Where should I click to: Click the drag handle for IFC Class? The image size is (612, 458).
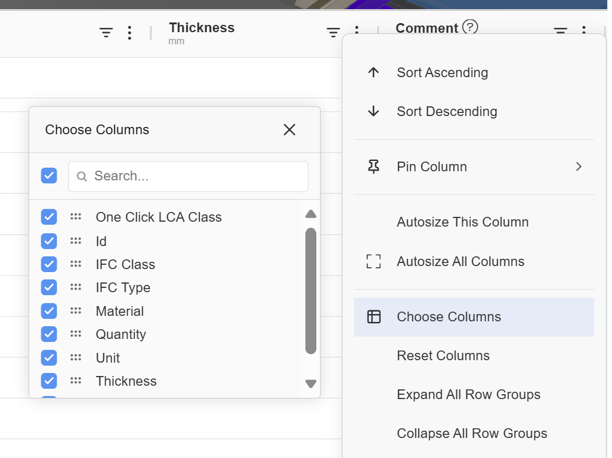pyautogui.click(x=75, y=264)
